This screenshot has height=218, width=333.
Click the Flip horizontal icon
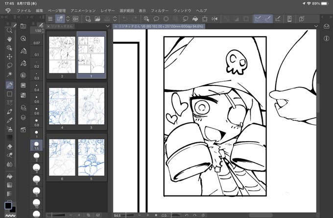pyautogui.click(x=214, y=19)
